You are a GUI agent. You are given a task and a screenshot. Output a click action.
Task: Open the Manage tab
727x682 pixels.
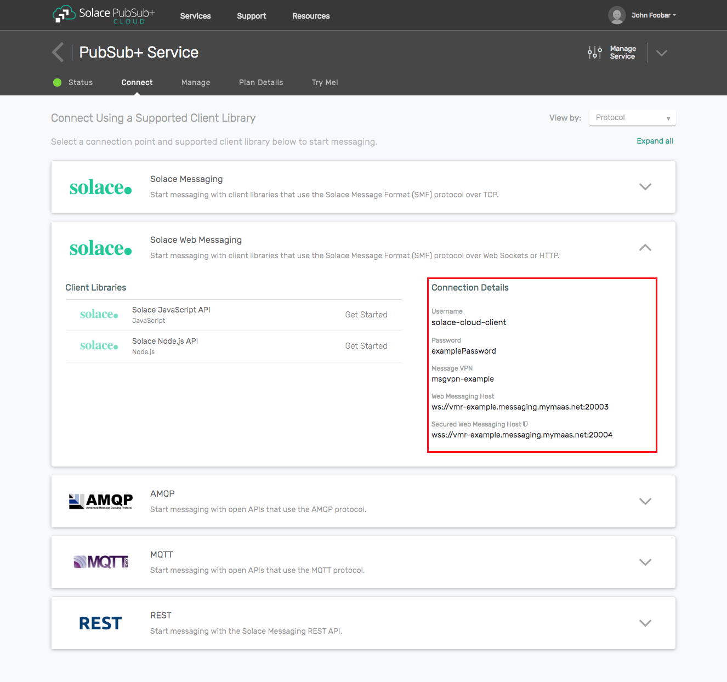click(x=196, y=82)
